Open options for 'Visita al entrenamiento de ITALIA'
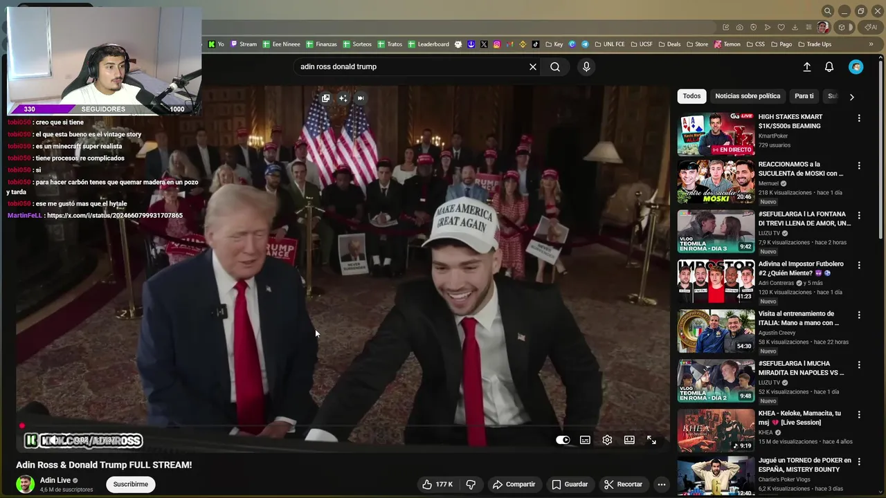This screenshot has height=498, width=886. 859,315
